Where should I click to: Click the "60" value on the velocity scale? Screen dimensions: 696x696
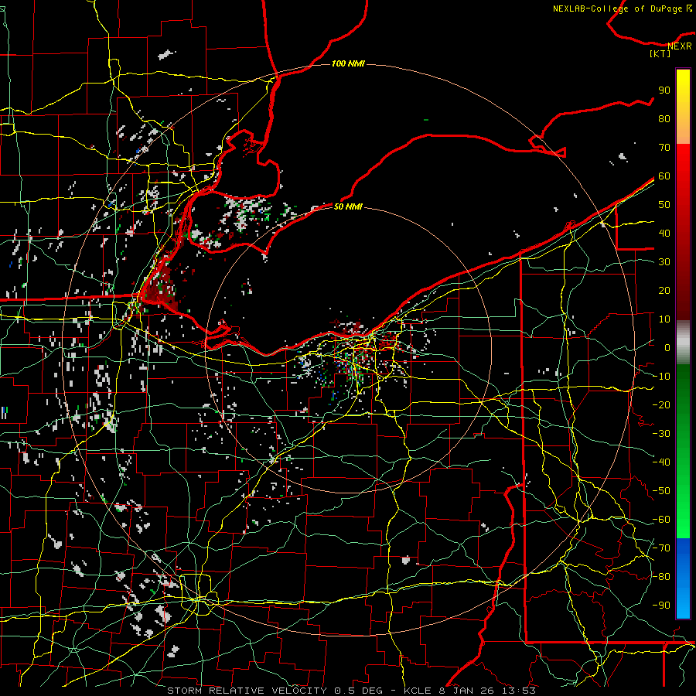(x=664, y=176)
